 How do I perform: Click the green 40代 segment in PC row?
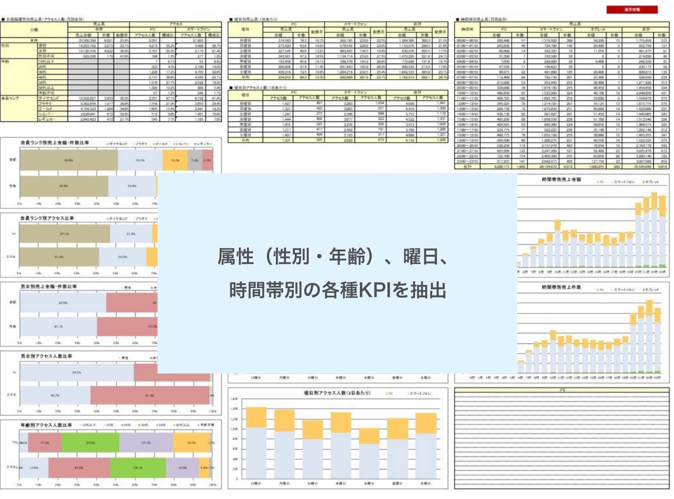[90, 443]
